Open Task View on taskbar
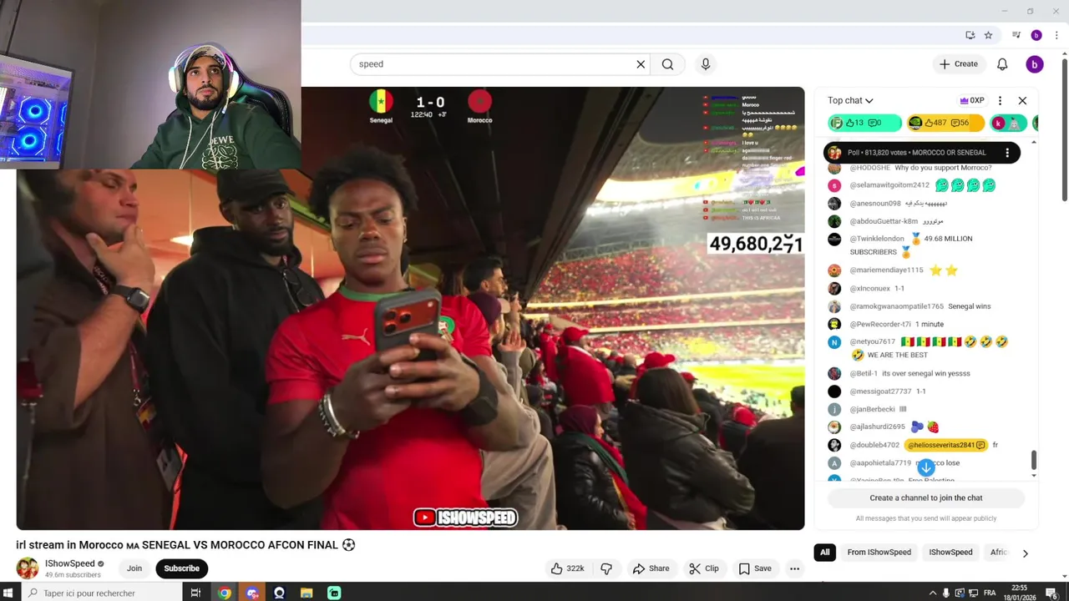The width and height of the screenshot is (1069, 601). point(195,593)
